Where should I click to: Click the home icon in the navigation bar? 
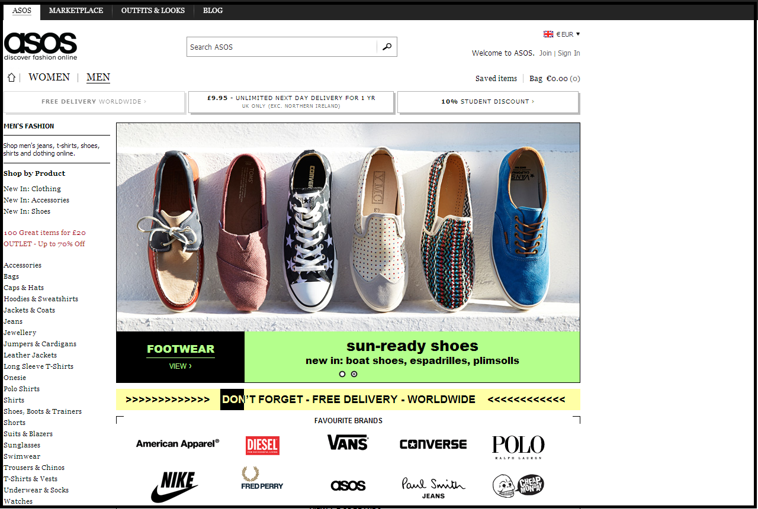click(11, 77)
